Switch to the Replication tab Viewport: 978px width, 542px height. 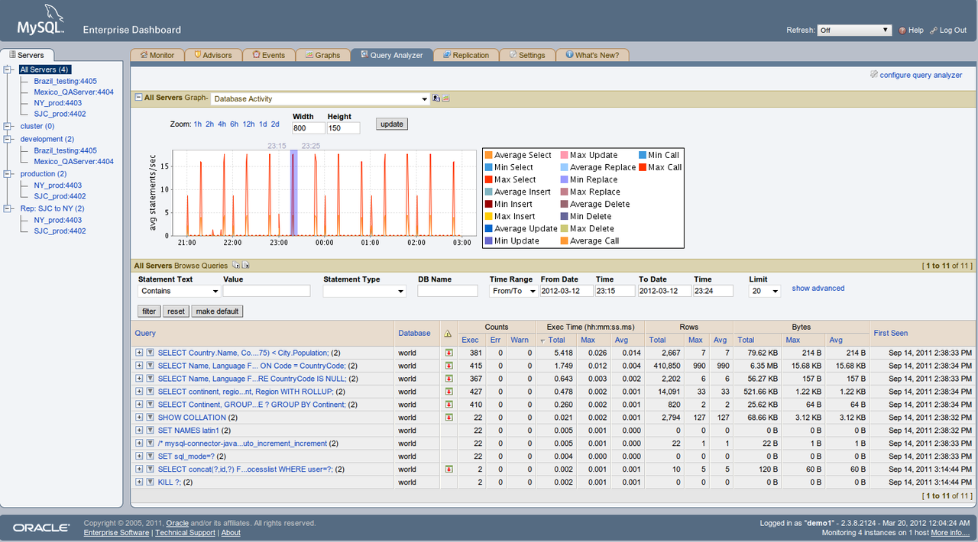coord(465,55)
